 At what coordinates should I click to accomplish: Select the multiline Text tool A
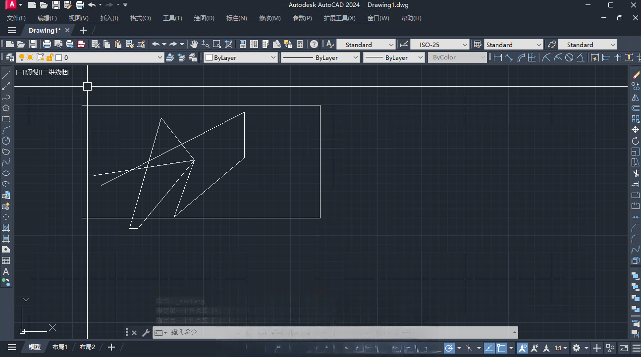[x=6, y=271]
